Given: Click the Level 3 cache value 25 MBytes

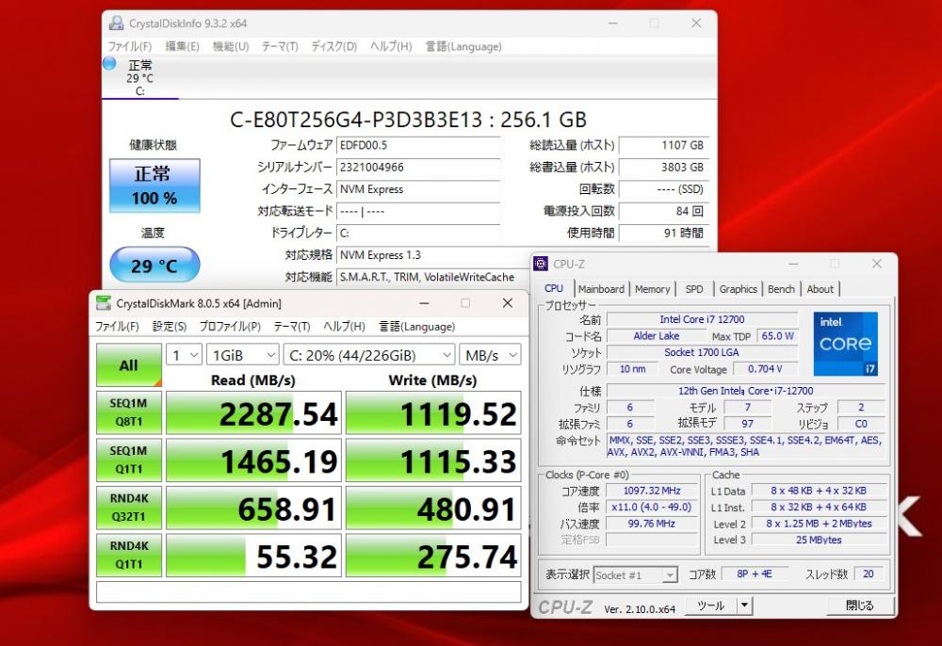Looking at the screenshot, I should tap(819, 540).
